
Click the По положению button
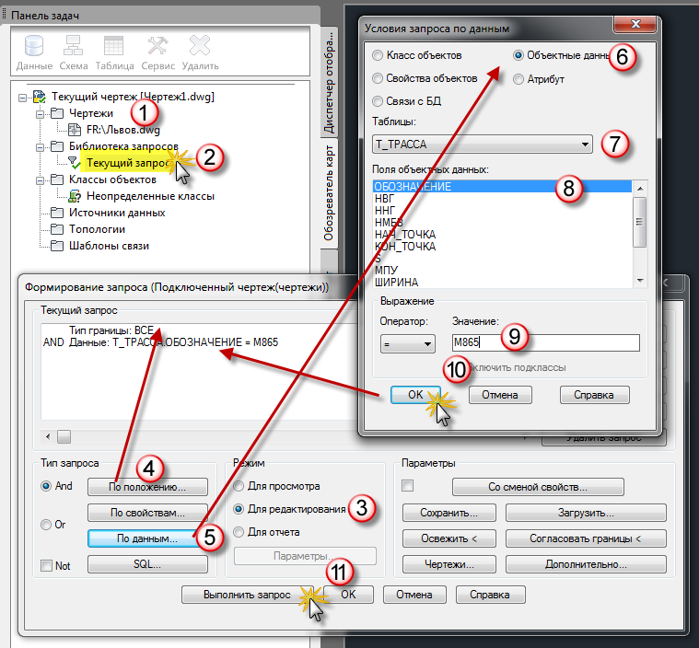coord(147,487)
